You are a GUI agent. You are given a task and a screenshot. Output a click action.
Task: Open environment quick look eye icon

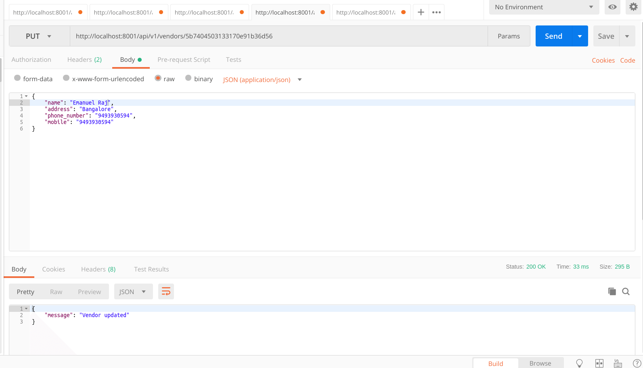pyautogui.click(x=612, y=7)
